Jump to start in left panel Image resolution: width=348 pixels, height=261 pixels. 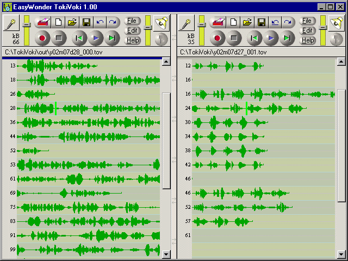79,38
